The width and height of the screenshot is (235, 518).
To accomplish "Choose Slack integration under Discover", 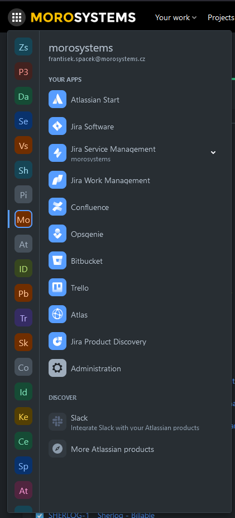I will 135,422.
